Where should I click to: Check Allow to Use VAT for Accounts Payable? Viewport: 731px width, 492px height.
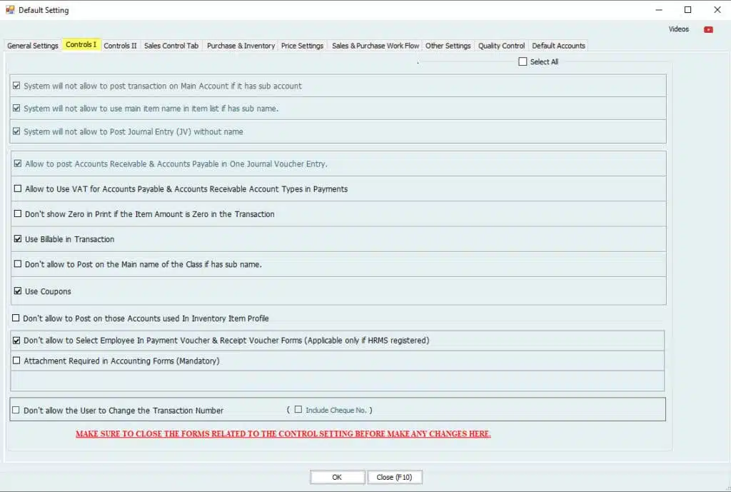tap(18, 189)
